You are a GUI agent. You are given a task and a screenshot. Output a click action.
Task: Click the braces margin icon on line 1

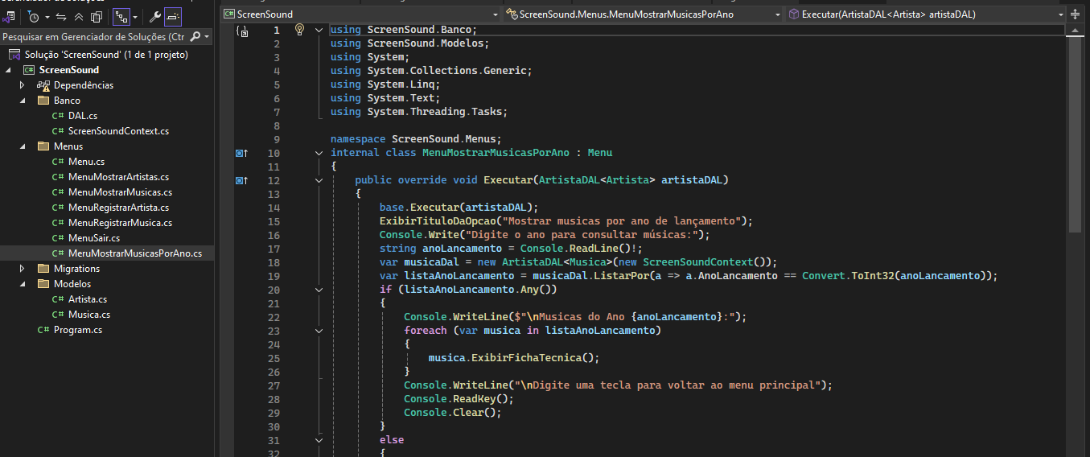pos(241,30)
